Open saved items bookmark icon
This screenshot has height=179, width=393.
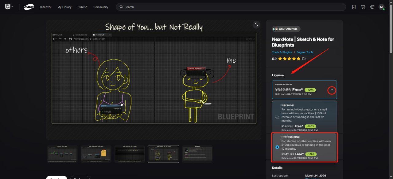coord(354,7)
